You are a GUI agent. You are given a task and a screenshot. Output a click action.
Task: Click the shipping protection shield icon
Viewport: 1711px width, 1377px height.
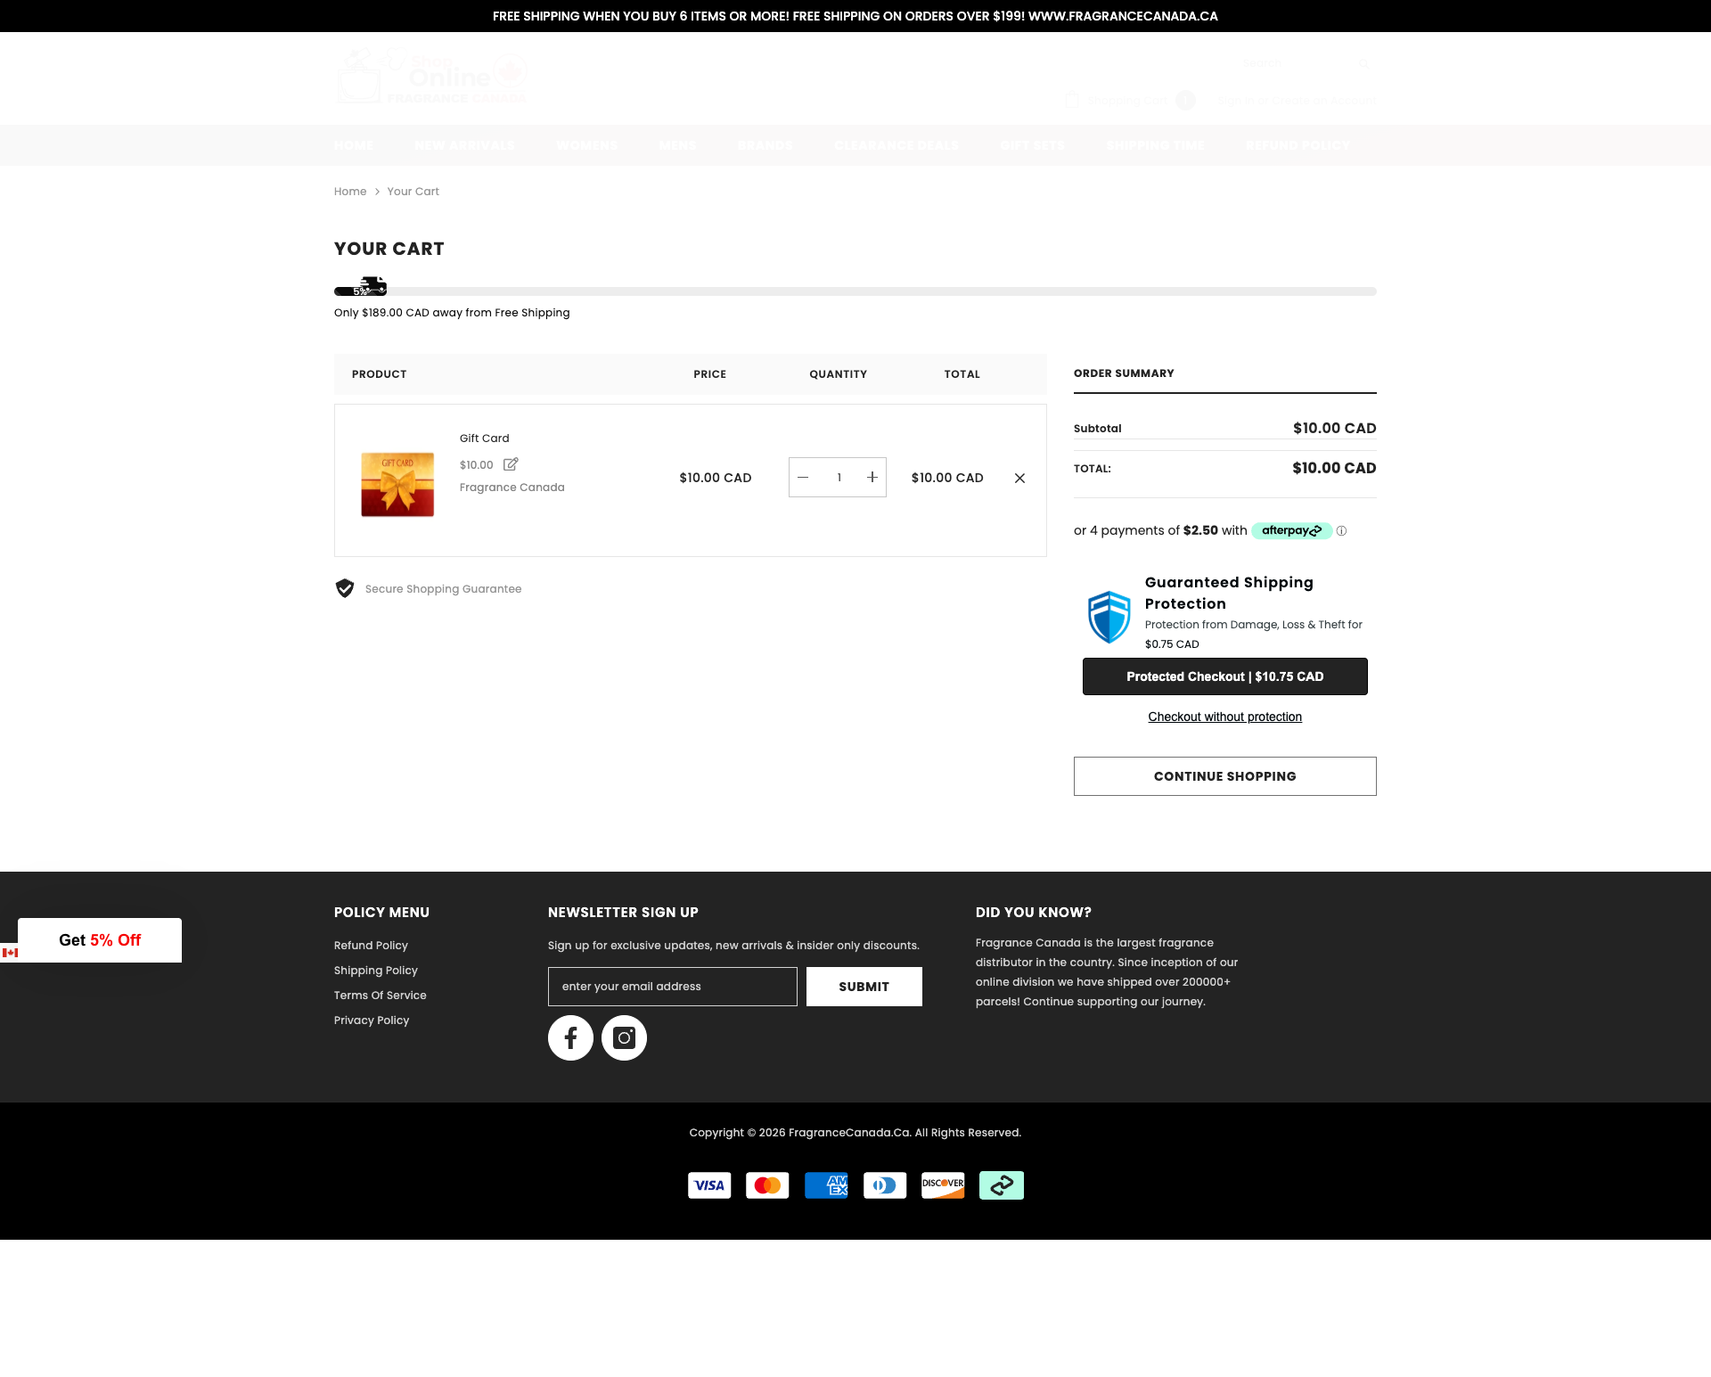coord(1108,616)
